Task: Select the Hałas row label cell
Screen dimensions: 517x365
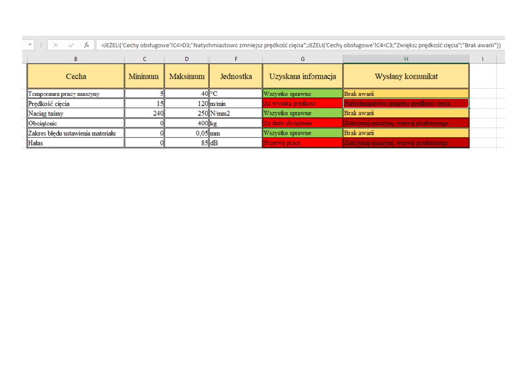Action: click(x=76, y=143)
